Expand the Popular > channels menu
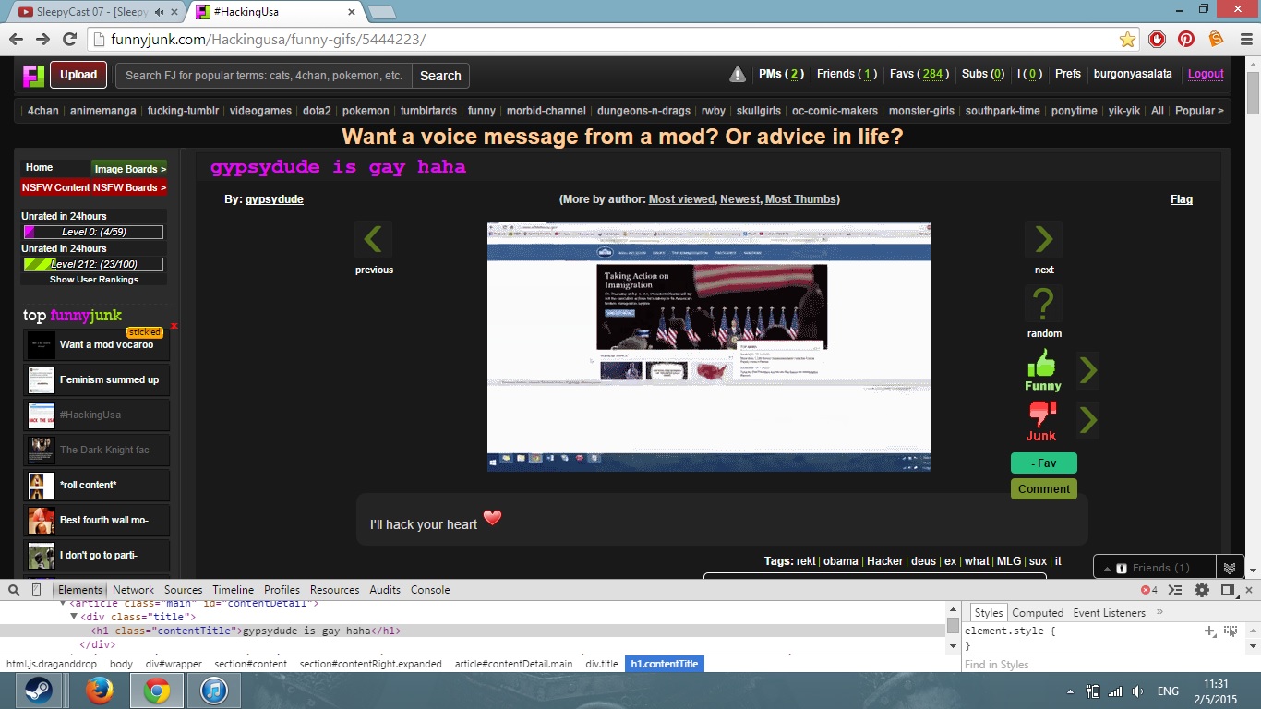 1198,111
